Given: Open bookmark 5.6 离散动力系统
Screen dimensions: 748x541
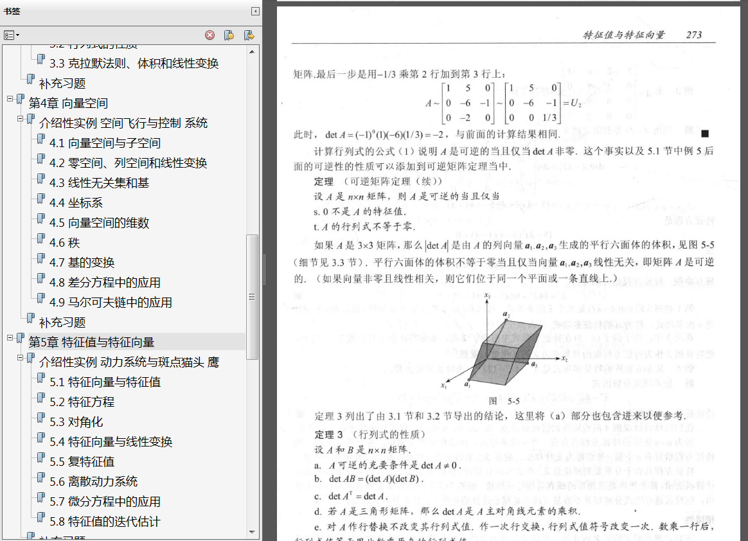Looking at the screenshot, I should tap(94, 482).
